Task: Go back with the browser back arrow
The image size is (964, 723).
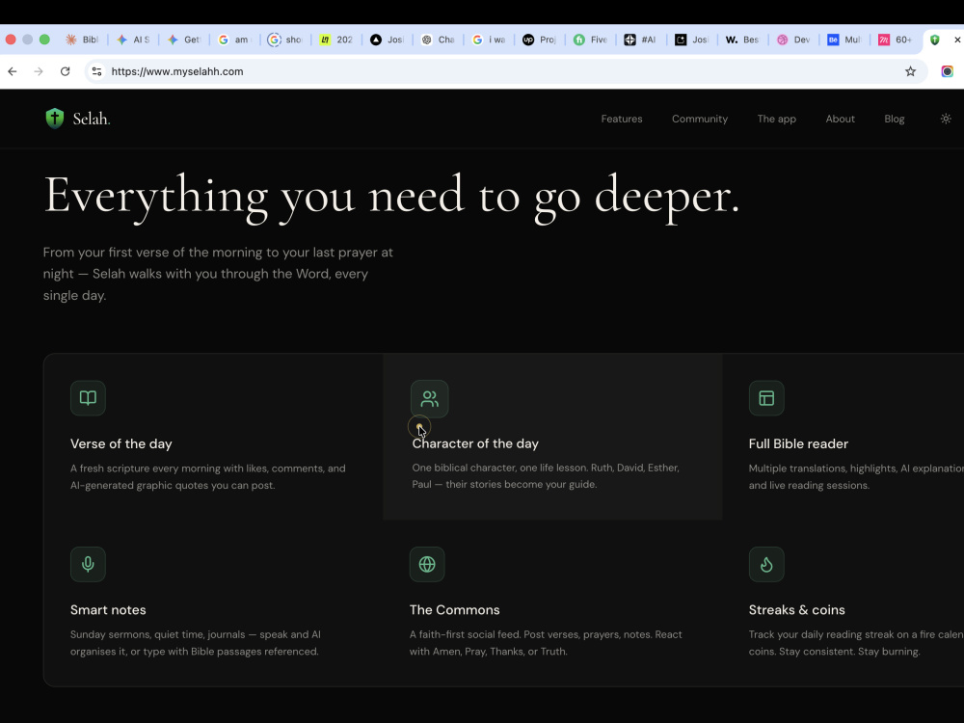Action: click(x=13, y=71)
